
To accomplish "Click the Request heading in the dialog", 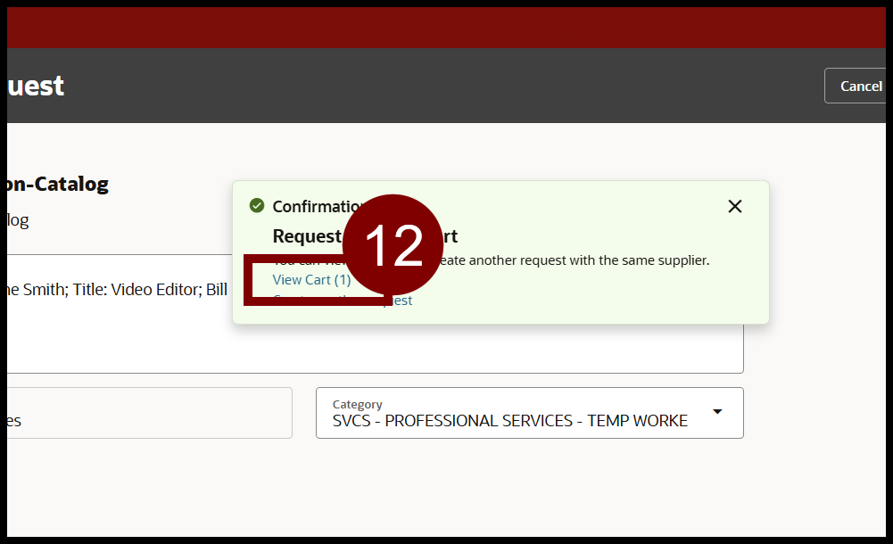I will point(303,235).
